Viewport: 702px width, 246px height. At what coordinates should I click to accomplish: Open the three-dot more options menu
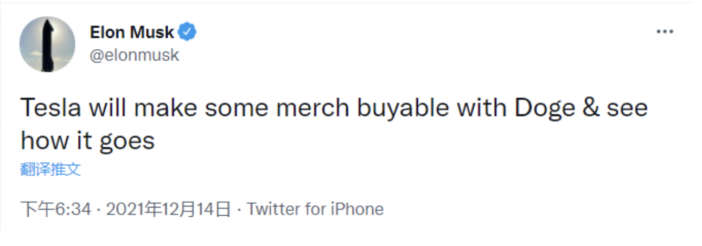click(x=664, y=32)
